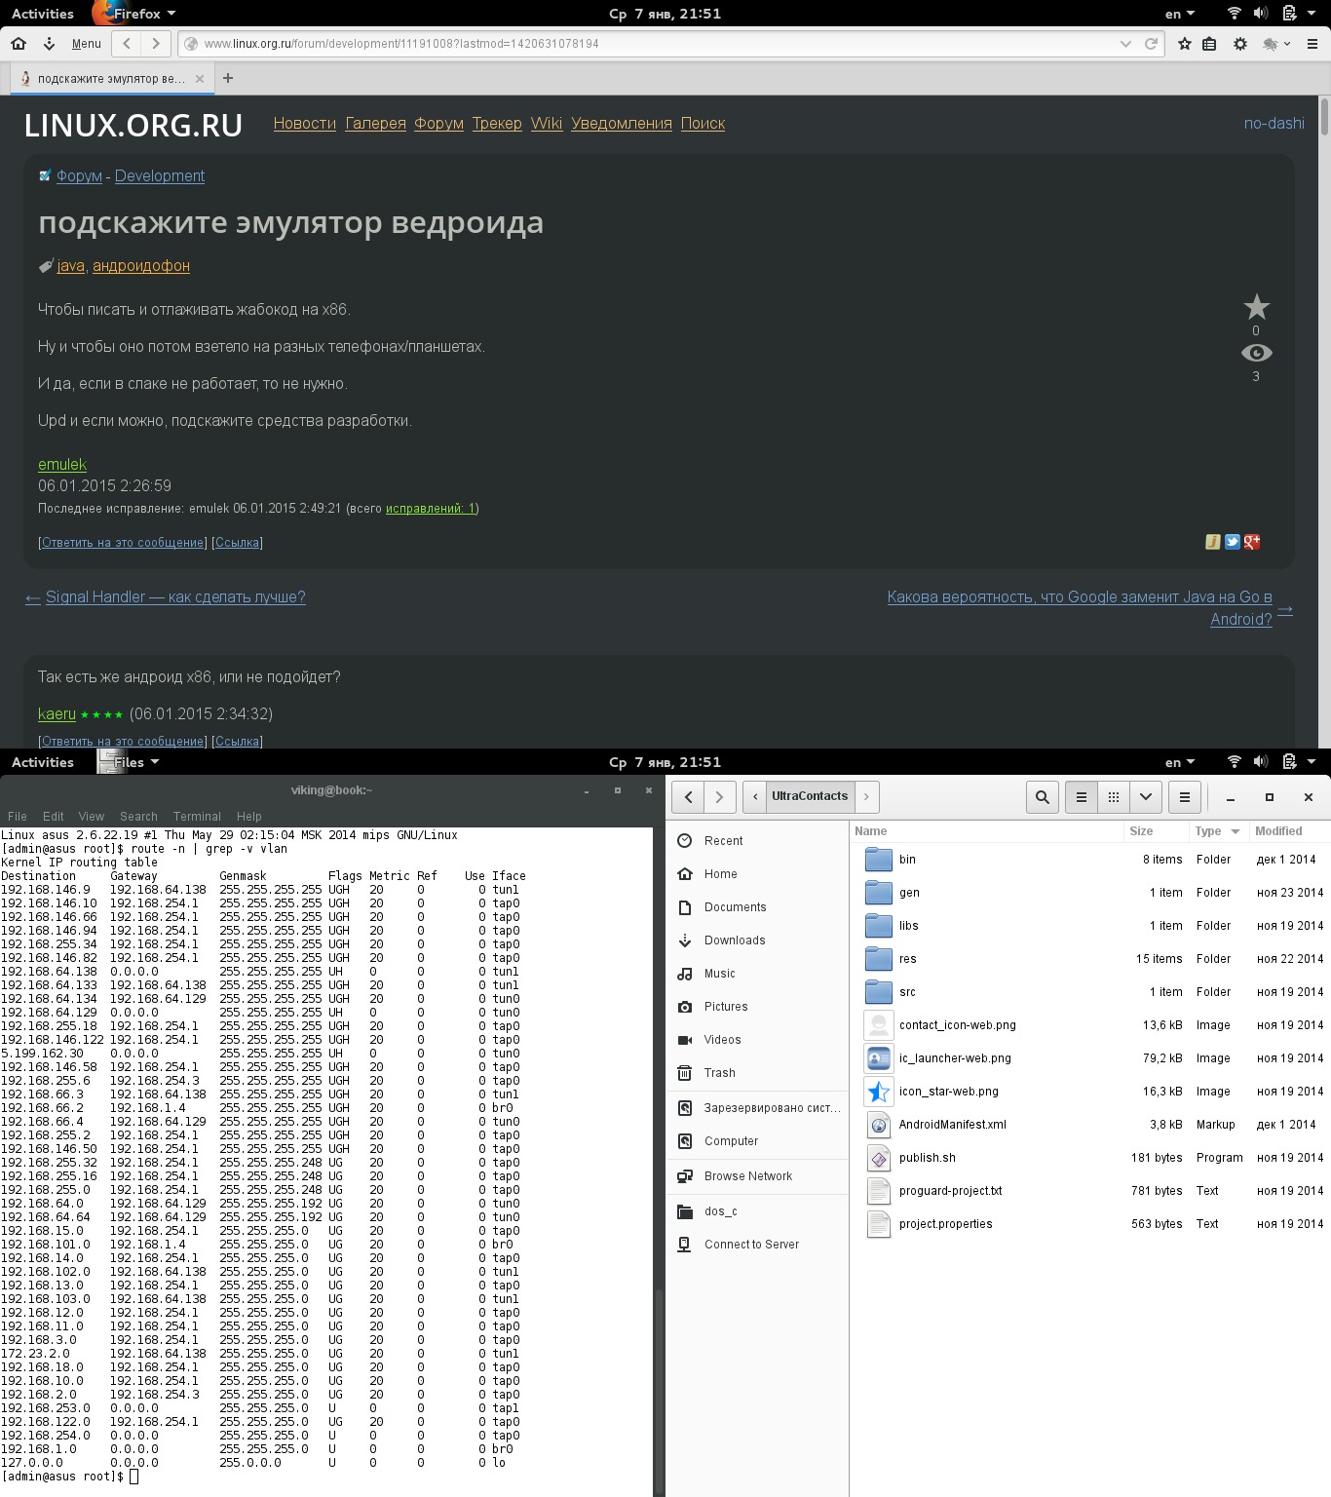Switch Files to grid view
Image resolution: width=1331 pixels, height=1497 pixels.
click(1113, 797)
